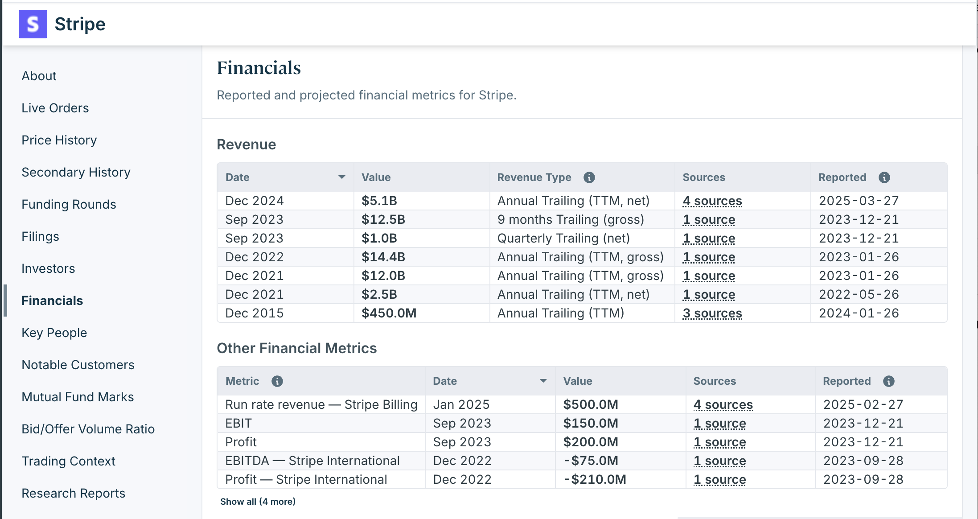
Task: Click the Revenue table Reported info icon
Action: coord(884,177)
